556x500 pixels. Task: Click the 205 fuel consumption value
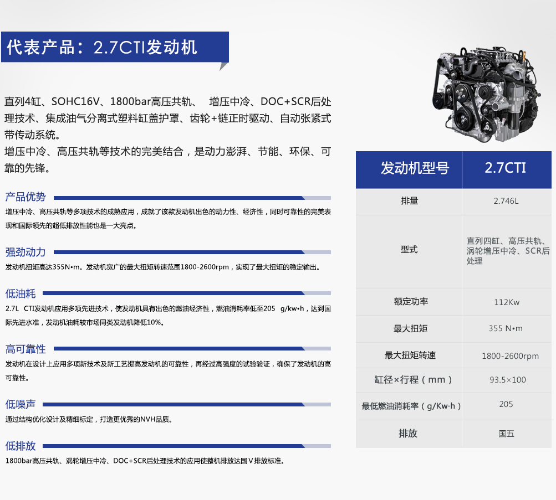[506, 404]
